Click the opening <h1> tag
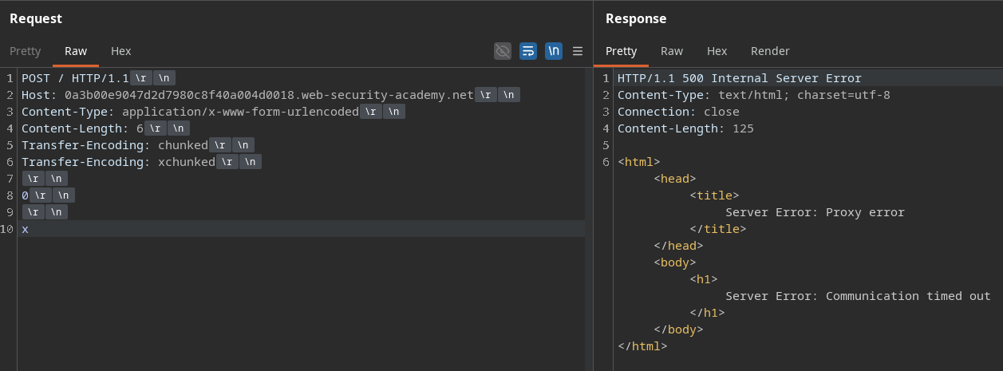 click(x=704, y=279)
